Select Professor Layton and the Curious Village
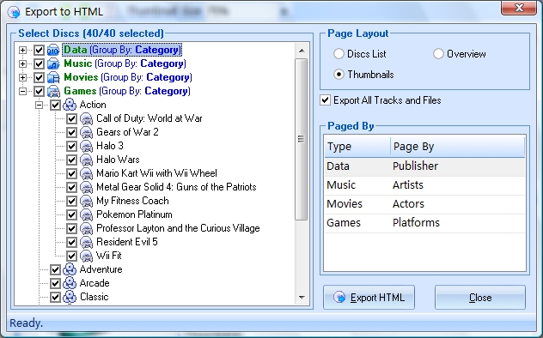 [x=178, y=228]
